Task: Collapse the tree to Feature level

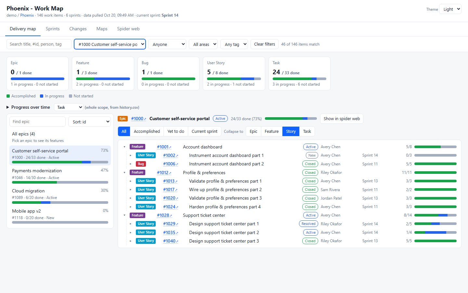Action: tap(272, 132)
